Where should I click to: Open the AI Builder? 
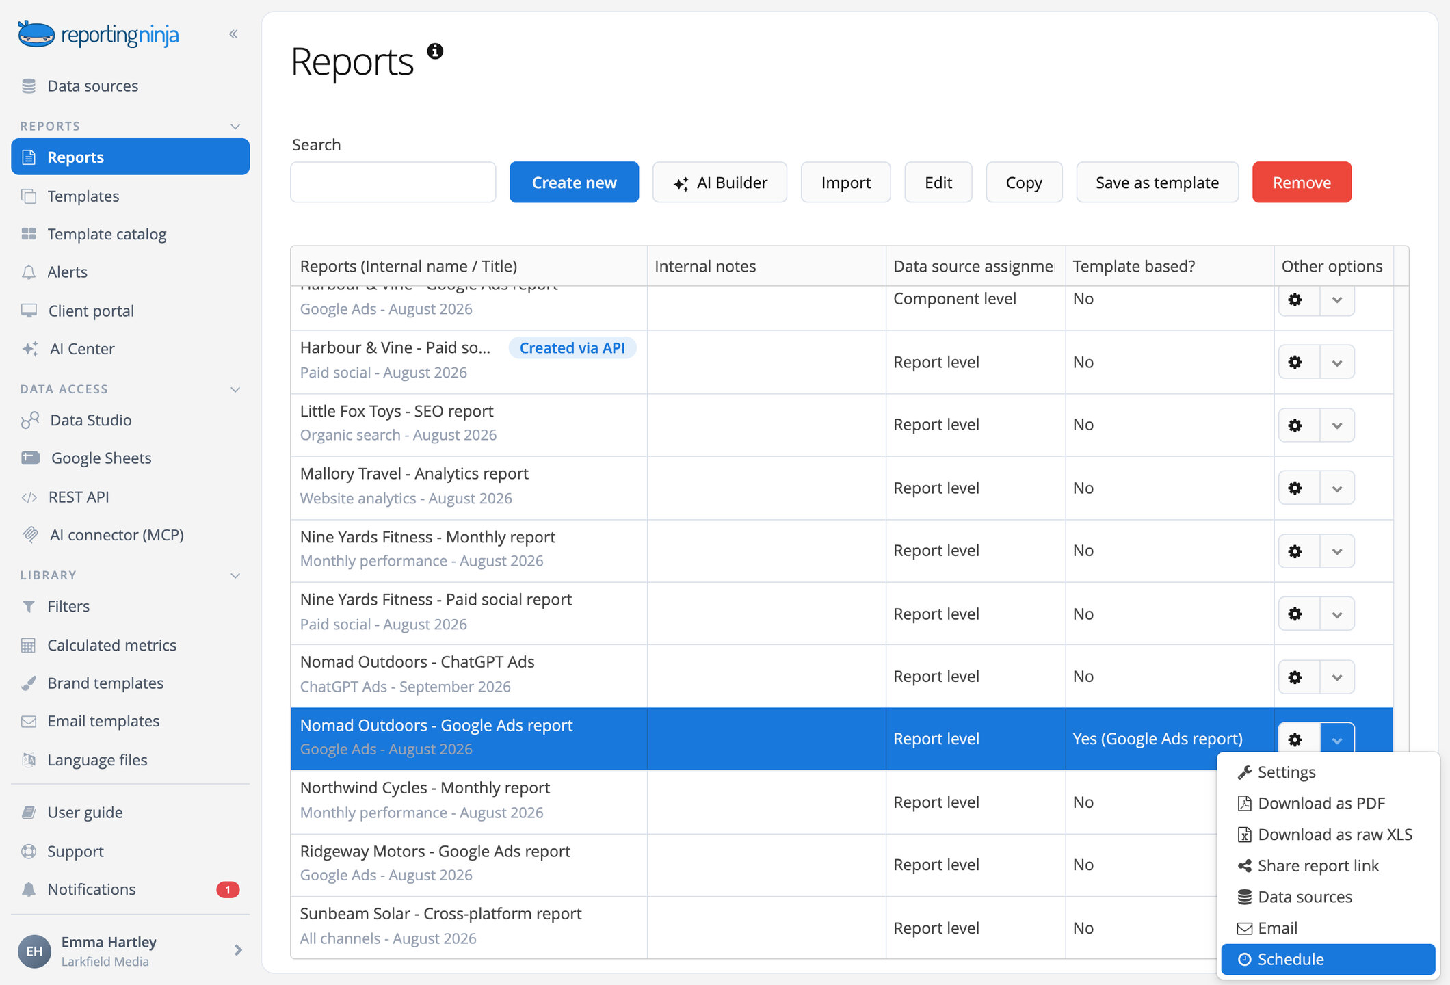point(720,182)
